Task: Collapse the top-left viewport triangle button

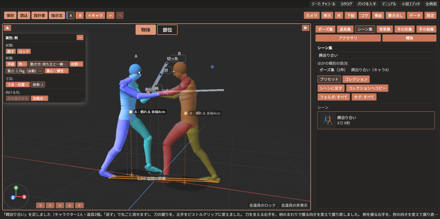Action: pos(7,28)
